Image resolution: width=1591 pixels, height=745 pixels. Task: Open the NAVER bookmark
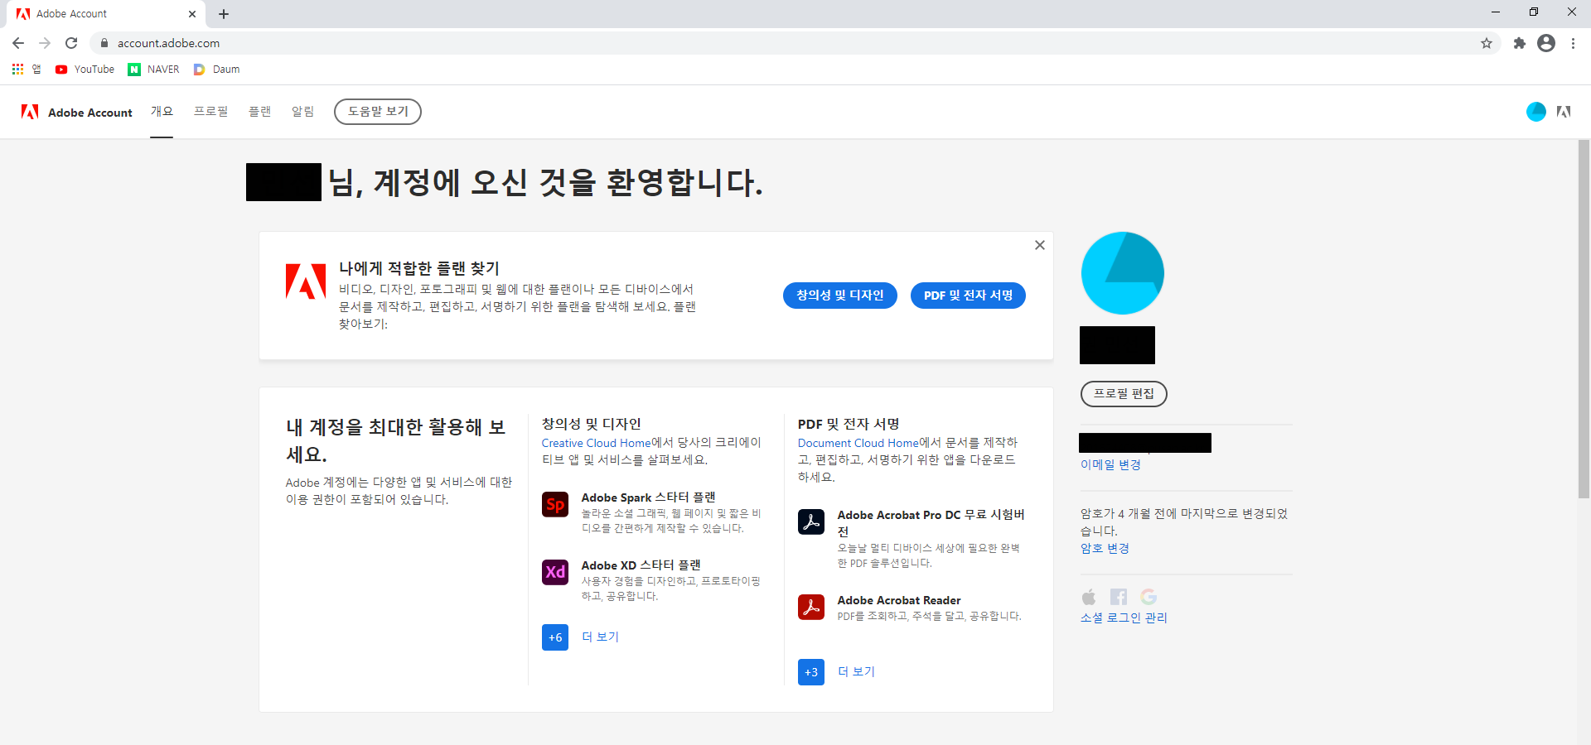coord(153,70)
